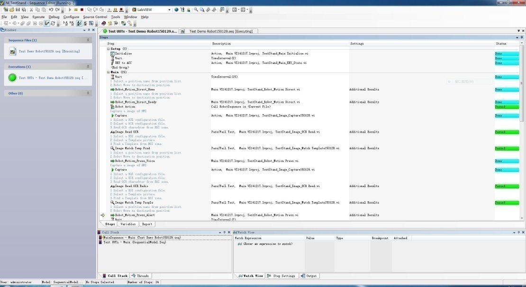Open the Execute menu

coord(38,17)
